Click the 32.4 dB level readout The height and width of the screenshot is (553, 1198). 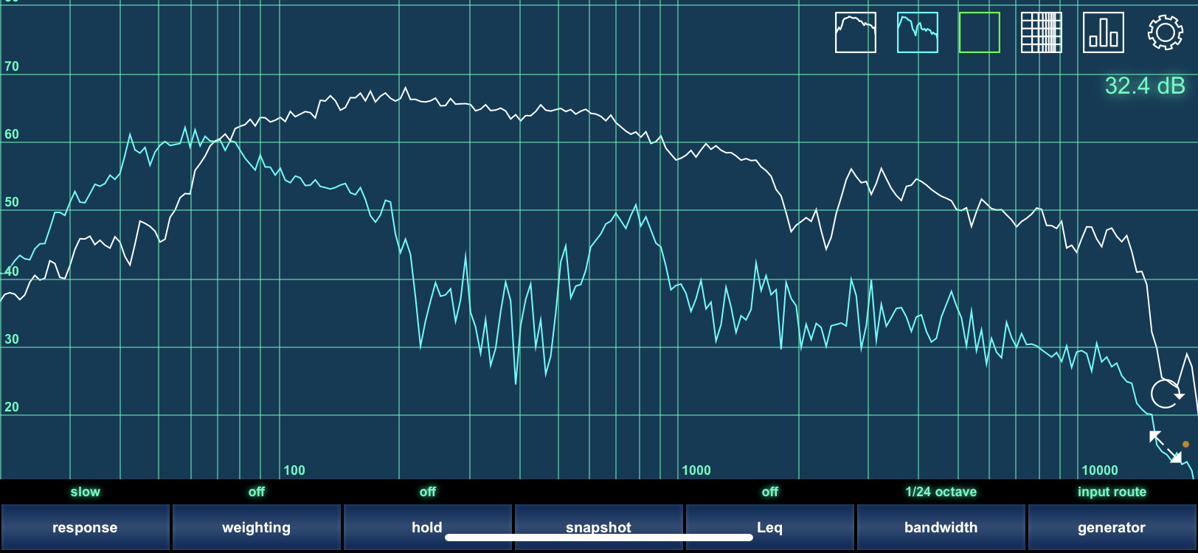tap(1144, 86)
